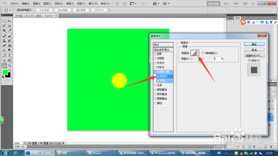
Task: Open the 图层(L) menu
Action: [47, 4]
